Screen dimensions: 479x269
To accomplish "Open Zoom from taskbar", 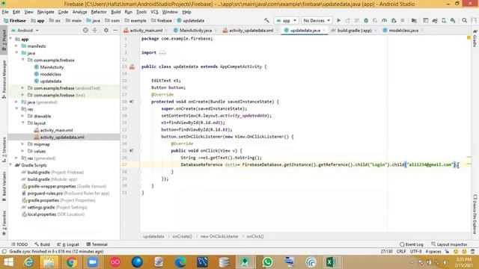I will click(93, 262).
